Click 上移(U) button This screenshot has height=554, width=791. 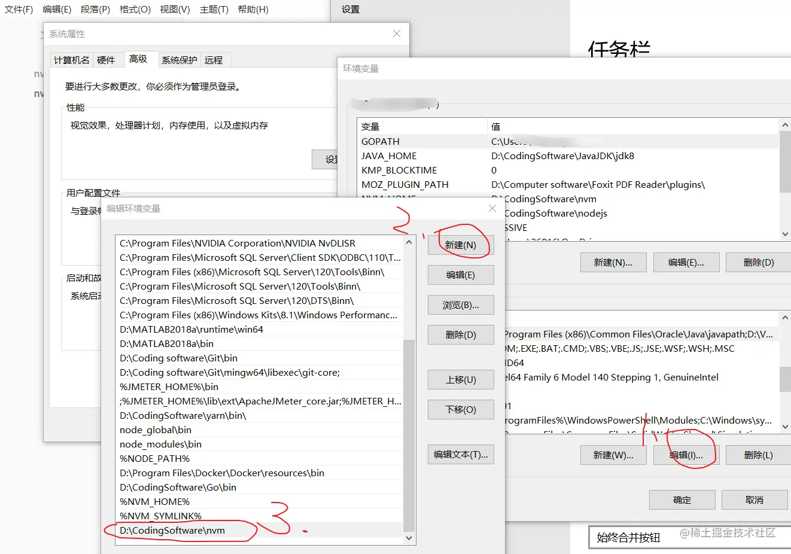pyautogui.click(x=461, y=380)
